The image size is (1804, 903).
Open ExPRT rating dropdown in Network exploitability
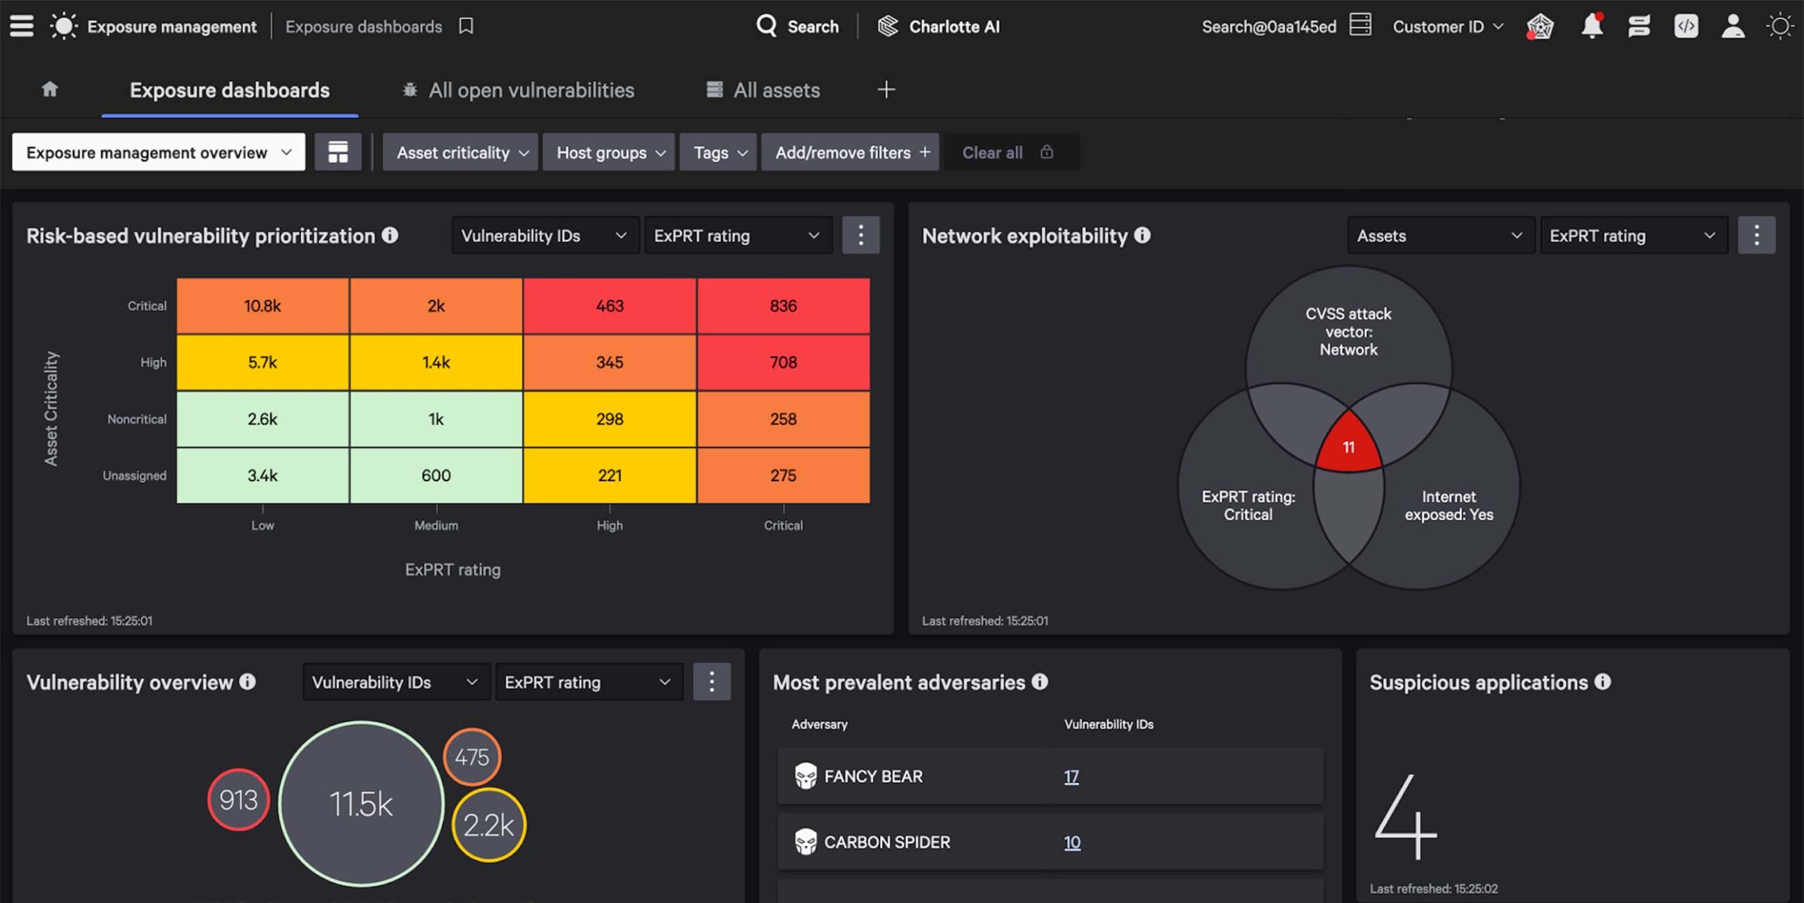coord(1633,235)
